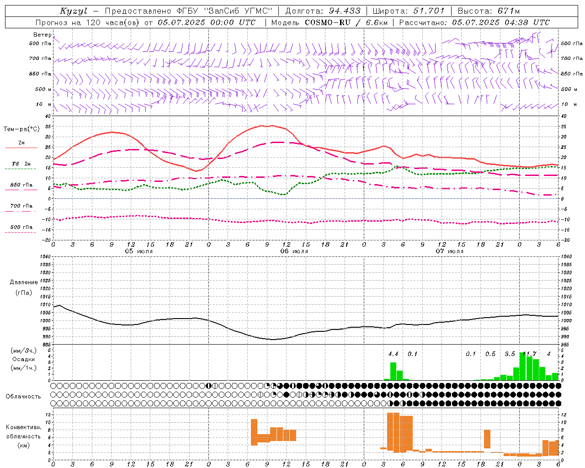Click the Рассчитано: 05.07.2025 04:38 UTC text
The width and height of the screenshot is (585, 468).
474,22
